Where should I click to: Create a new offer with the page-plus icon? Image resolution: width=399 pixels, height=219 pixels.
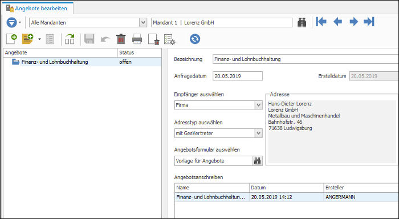[11, 39]
